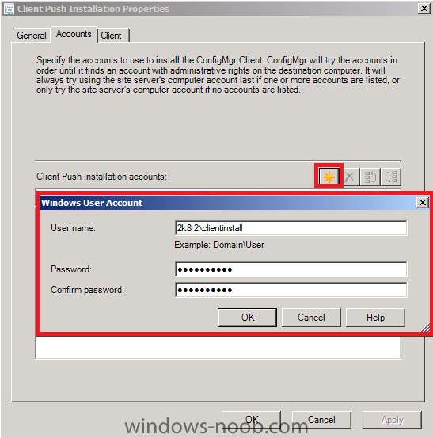
Task: Click Cancel in the Properties window
Action: click(x=321, y=420)
